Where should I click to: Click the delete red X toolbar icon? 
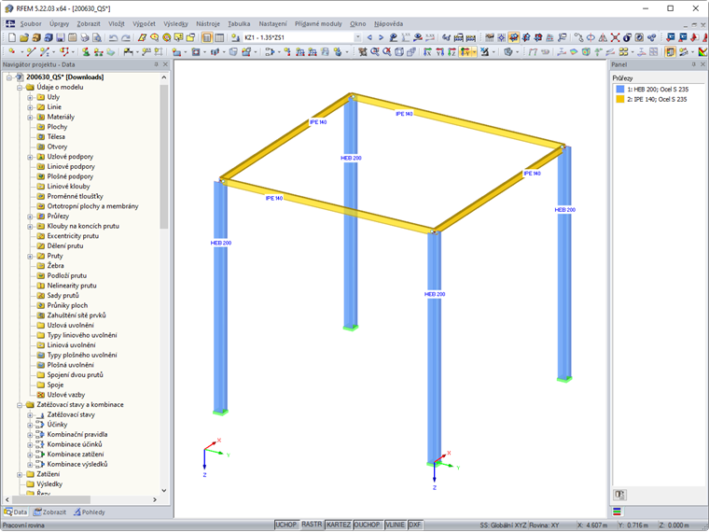(x=615, y=37)
